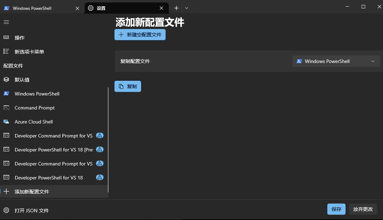Viewport: 383px width, 220px height.
Task: Close the Windows PowerShell tab
Action: pyautogui.click(x=77, y=8)
